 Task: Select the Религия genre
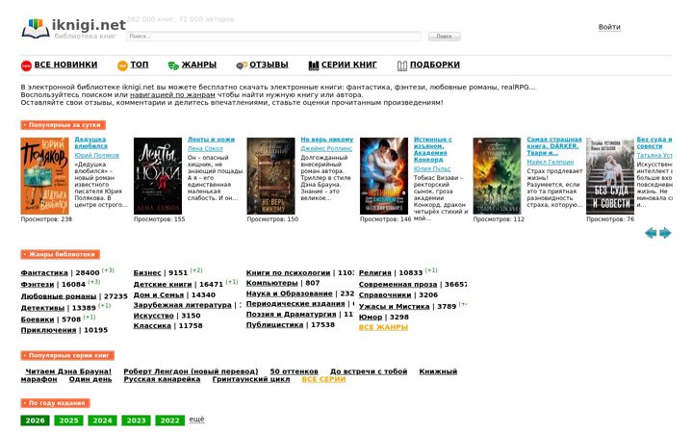[375, 273]
